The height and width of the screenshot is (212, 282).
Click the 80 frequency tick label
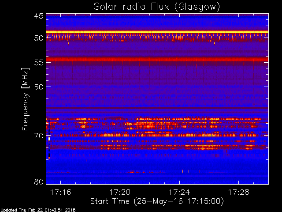(39, 182)
